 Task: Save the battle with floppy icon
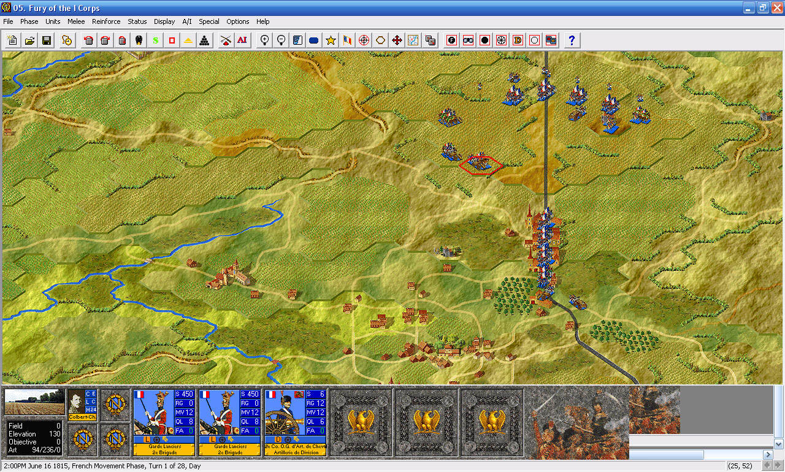[x=47, y=40]
